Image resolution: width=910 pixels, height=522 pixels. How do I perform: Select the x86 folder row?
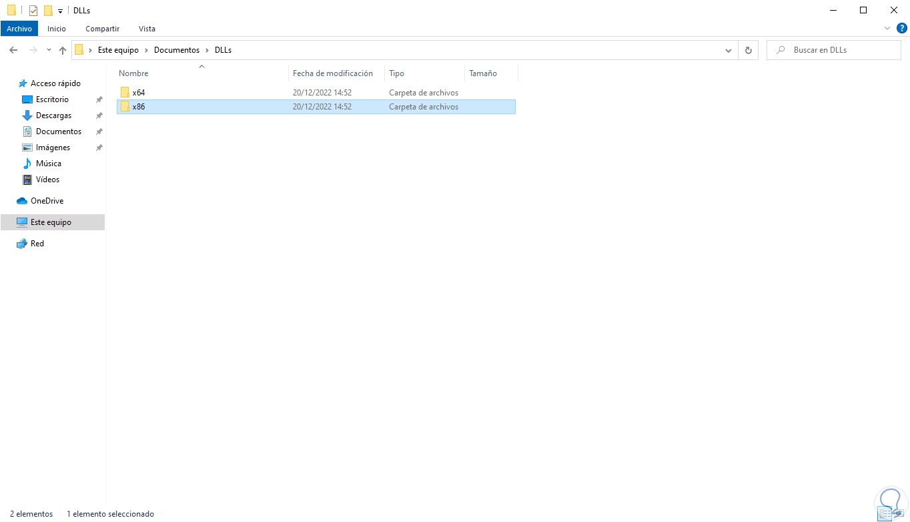(316, 107)
